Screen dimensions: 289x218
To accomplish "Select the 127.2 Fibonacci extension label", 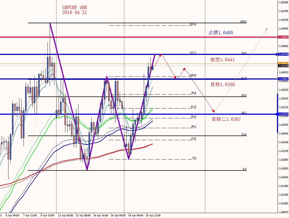I will [193, 53].
